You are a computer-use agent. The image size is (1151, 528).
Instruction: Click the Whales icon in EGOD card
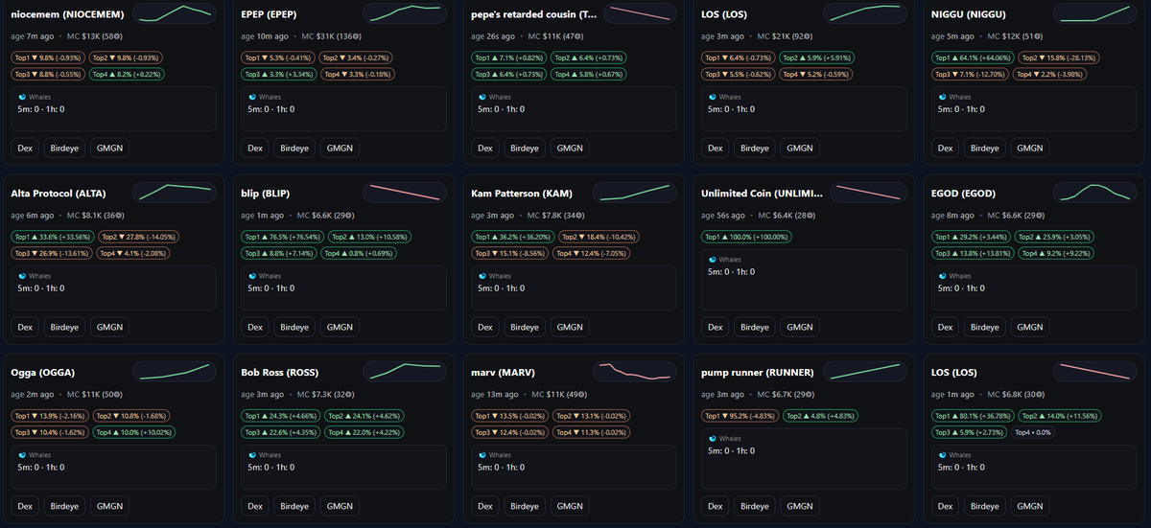click(x=943, y=276)
